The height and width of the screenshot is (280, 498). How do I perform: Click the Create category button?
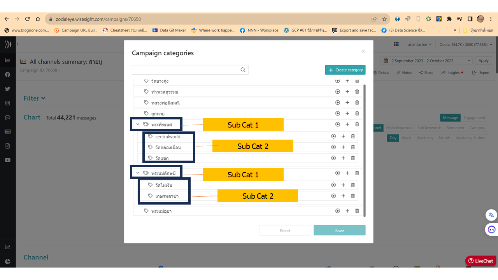click(345, 70)
